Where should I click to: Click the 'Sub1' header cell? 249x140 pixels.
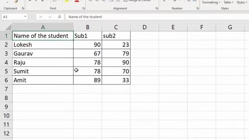(x=88, y=36)
